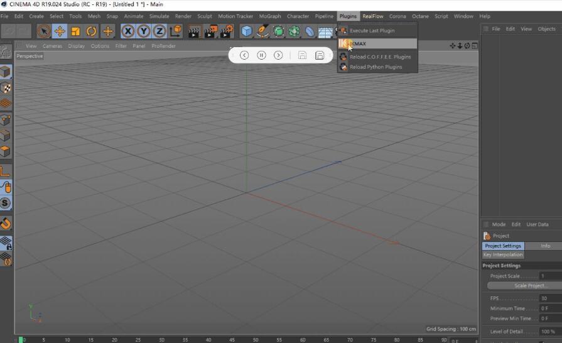Open the Attribute Manager User Data menu
Viewport: 562px width, 343px height.
pos(538,224)
